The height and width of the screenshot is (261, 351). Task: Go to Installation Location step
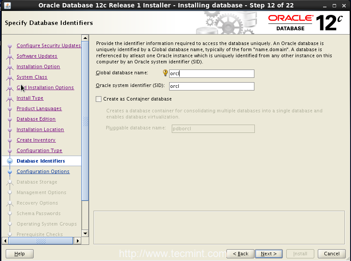tap(40, 129)
